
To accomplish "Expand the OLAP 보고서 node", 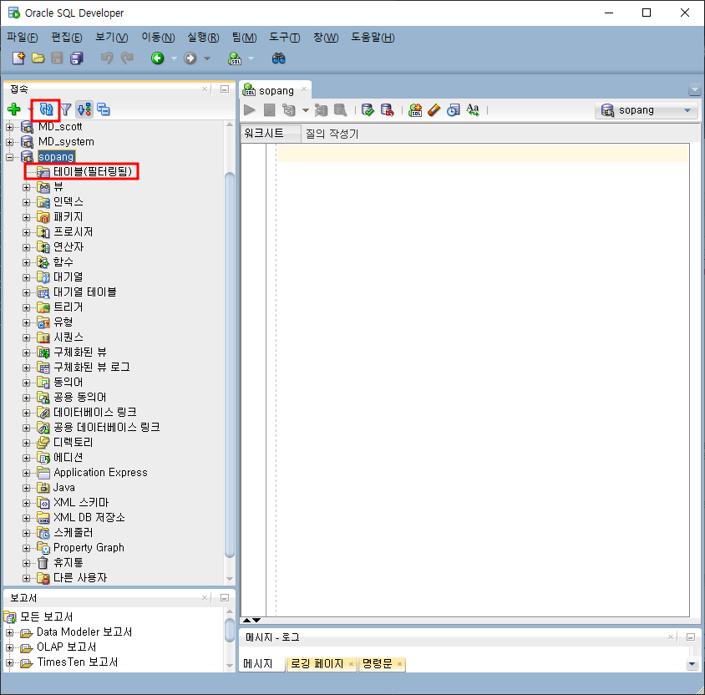I will (9, 647).
